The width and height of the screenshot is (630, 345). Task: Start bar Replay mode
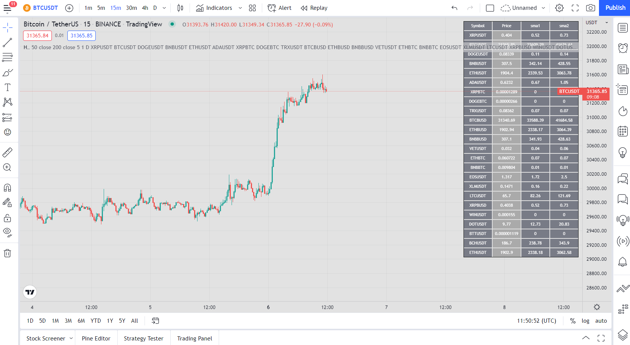[x=314, y=8]
